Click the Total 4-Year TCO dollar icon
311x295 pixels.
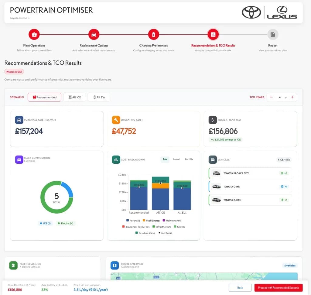(x=213, y=120)
